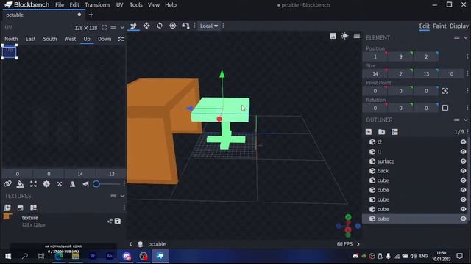Click the rotation rescale toggle square

(445, 108)
